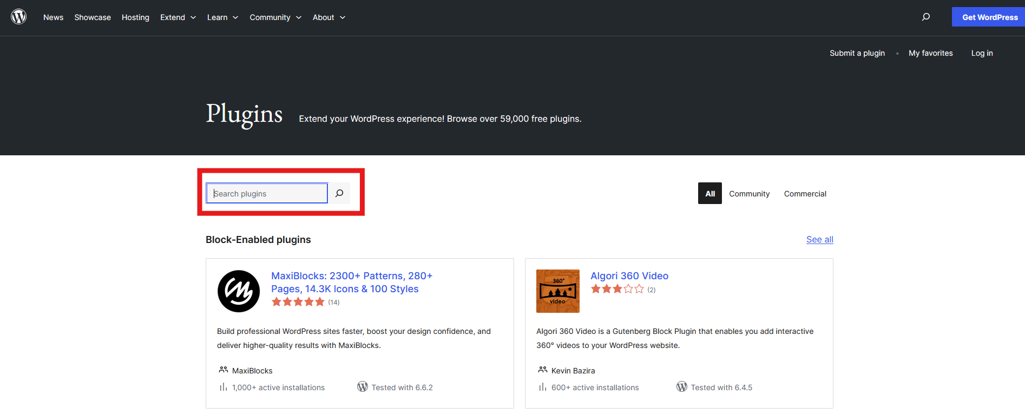This screenshot has height=414, width=1025.
Task: Open the See all block-enabled plugins link
Action: [819, 240]
